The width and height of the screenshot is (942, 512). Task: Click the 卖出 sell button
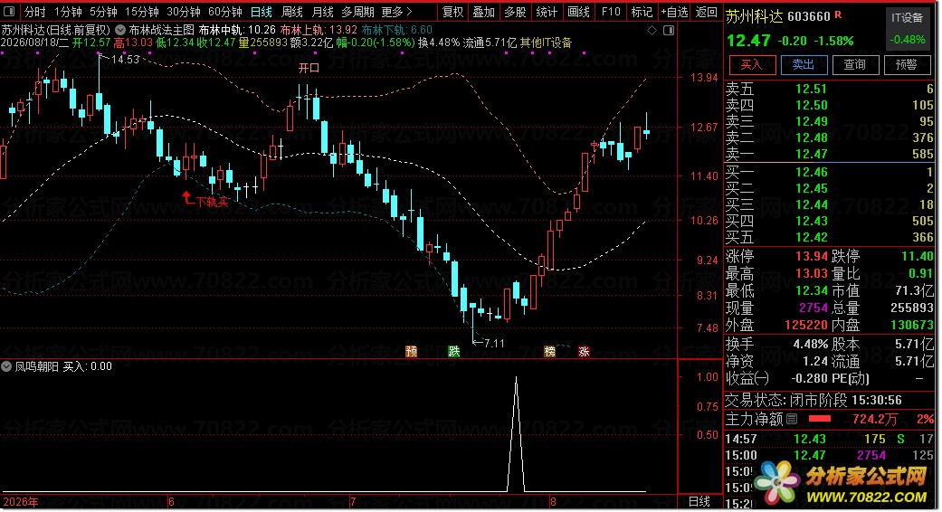click(804, 65)
